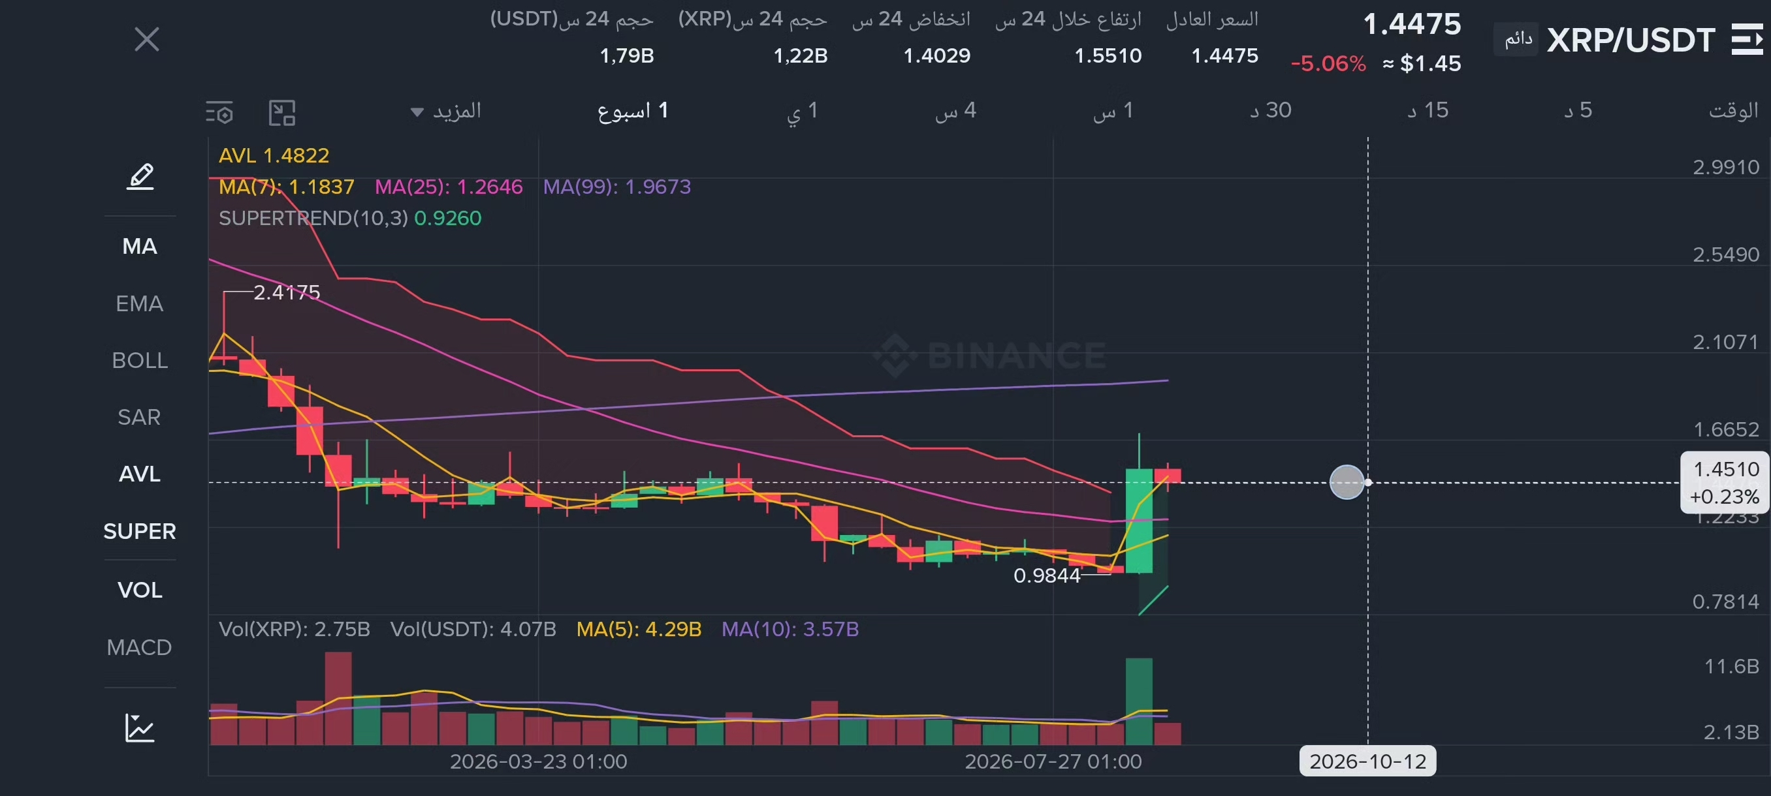
Task: Click the 2026-10-12 crosshair date label
Action: click(x=1367, y=761)
